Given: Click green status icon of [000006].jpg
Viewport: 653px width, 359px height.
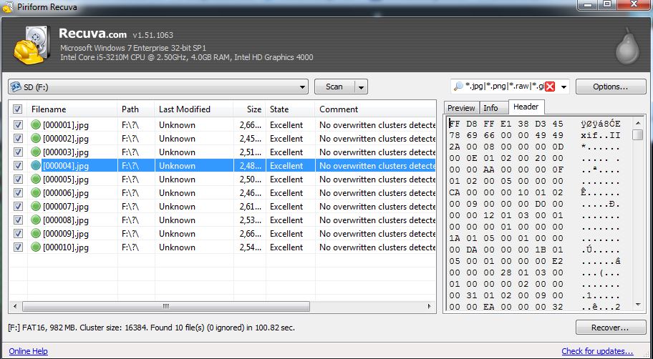Looking at the screenshot, I should coord(36,193).
